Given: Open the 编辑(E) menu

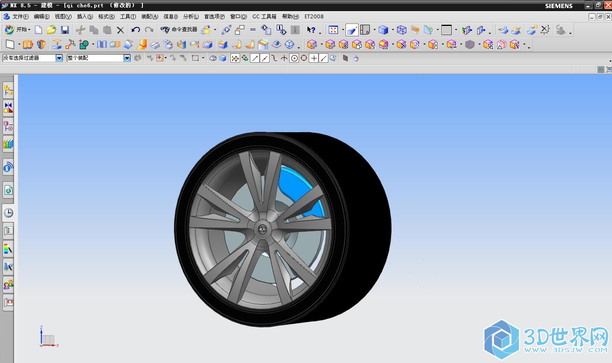Looking at the screenshot, I should coord(42,17).
